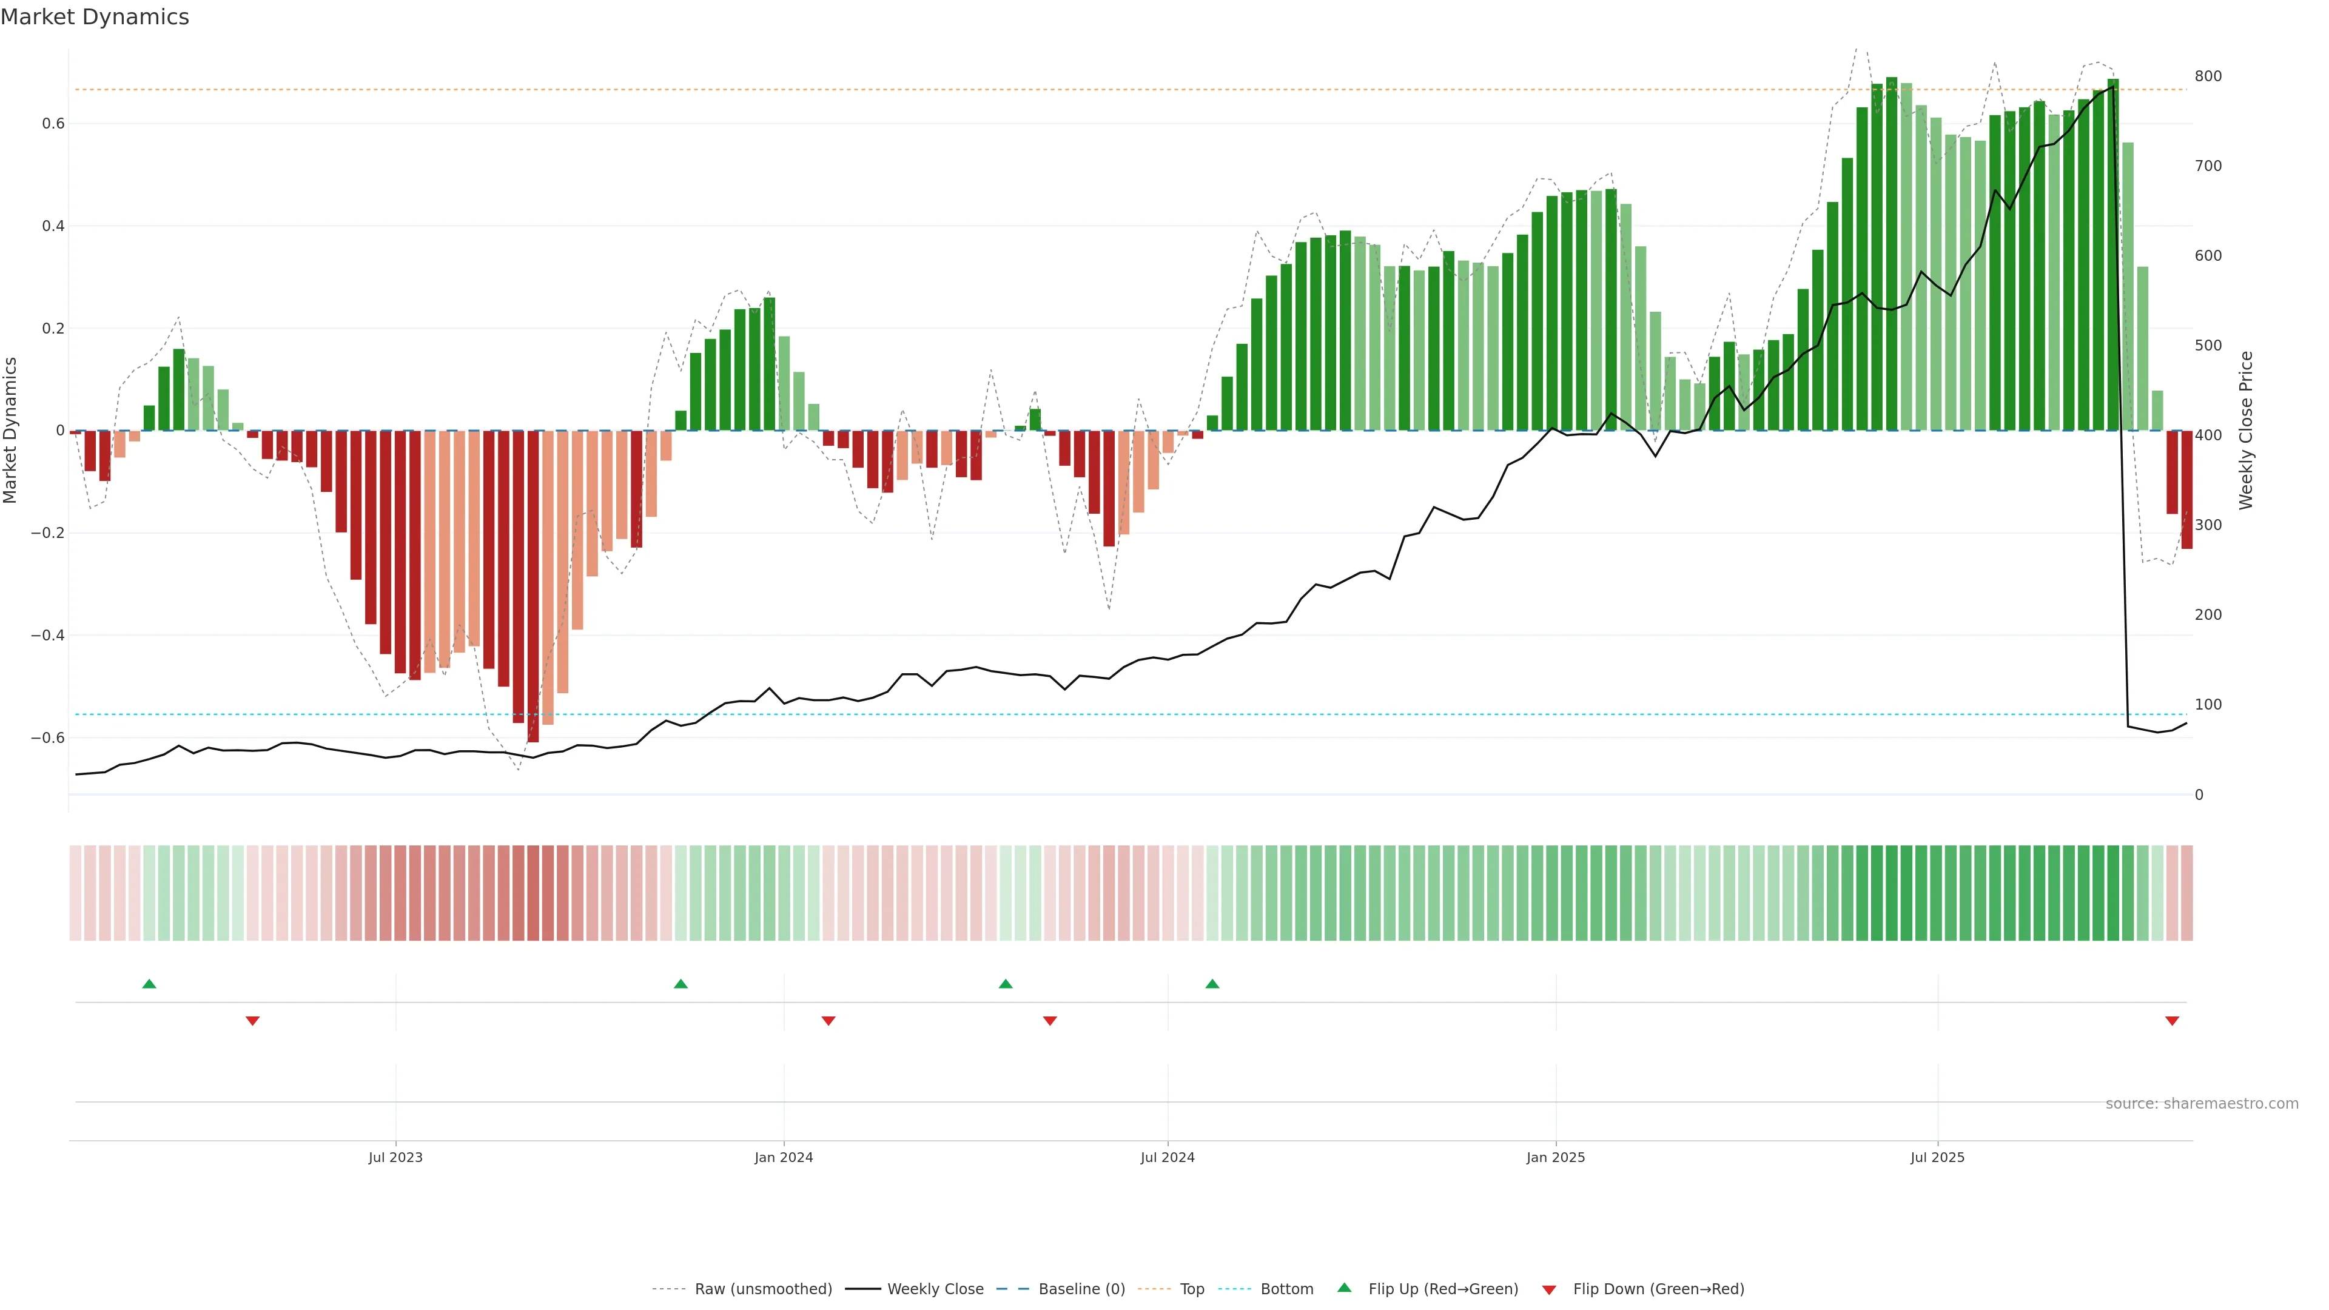
Task: Click the last red heat strip cell
Action: click(x=2186, y=892)
